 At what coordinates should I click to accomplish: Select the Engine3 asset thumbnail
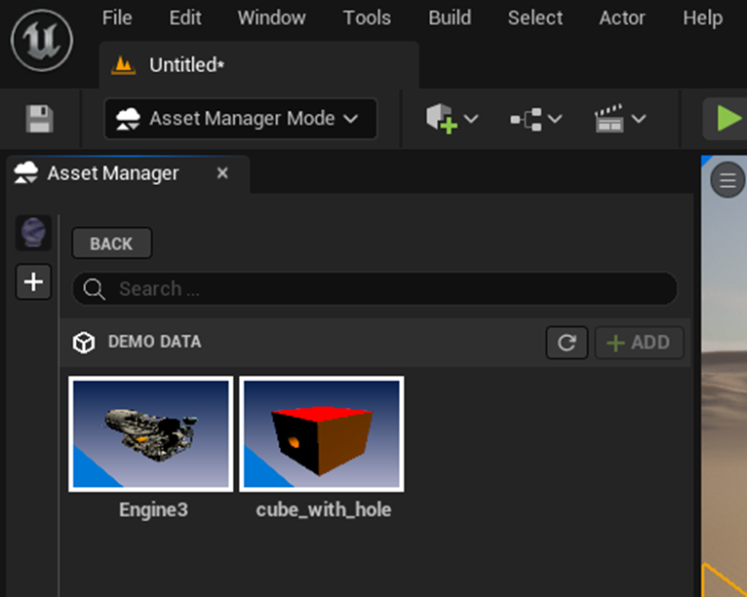pos(151,434)
